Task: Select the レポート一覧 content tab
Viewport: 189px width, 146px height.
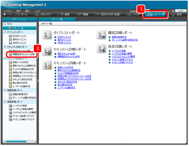Action: [x=57, y=19]
